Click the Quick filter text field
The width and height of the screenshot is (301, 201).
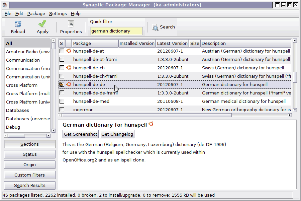click(x=116, y=31)
